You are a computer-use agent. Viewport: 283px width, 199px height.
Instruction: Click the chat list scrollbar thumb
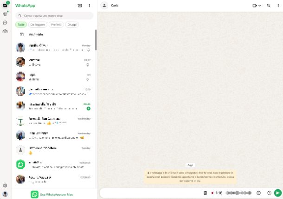pyautogui.click(x=96, y=40)
